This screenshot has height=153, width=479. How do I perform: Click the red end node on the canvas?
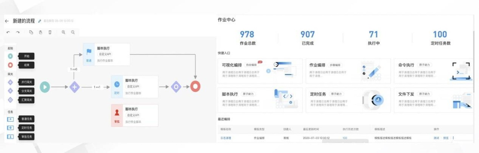pyautogui.click(x=196, y=87)
